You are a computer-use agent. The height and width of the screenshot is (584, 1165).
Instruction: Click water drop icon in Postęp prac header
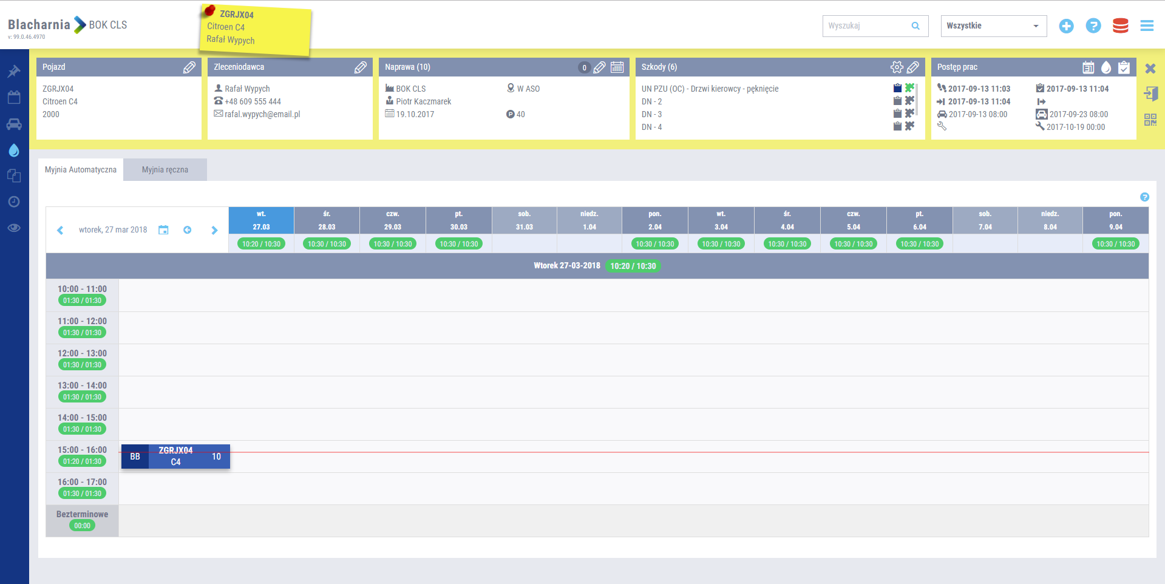pyautogui.click(x=1106, y=67)
